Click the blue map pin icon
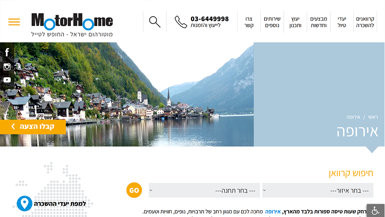 (25, 204)
